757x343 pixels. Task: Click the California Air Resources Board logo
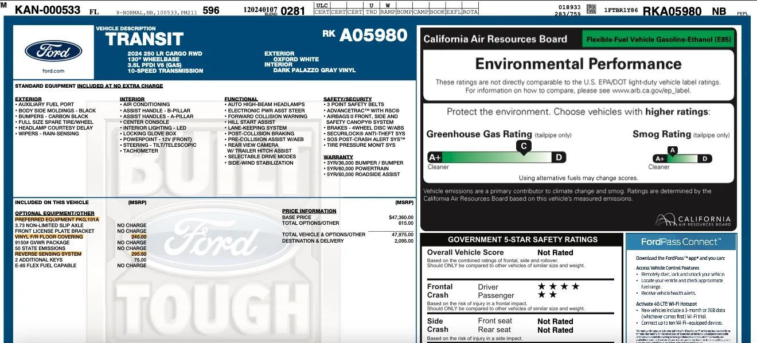tap(693, 220)
